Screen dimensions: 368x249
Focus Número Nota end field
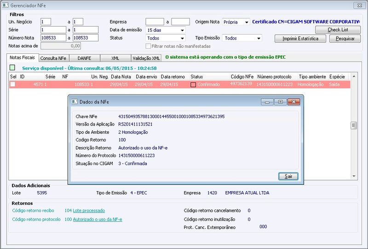pyautogui.click(x=86, y=38)
